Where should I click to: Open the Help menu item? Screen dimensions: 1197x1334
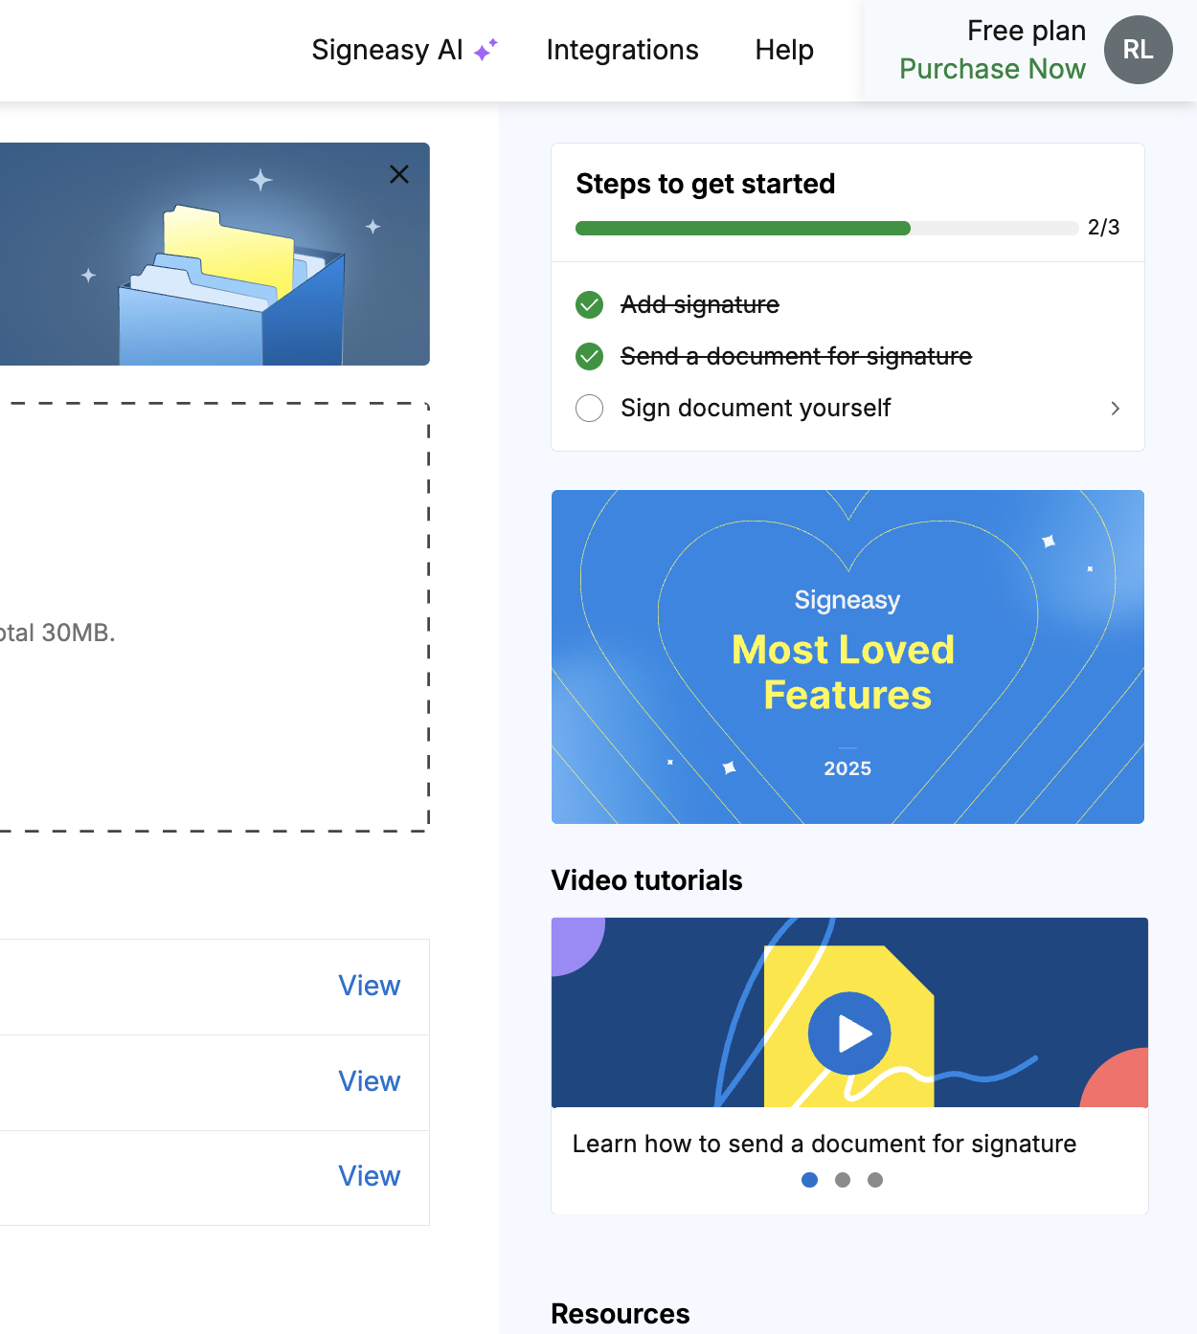pos(784,50)
